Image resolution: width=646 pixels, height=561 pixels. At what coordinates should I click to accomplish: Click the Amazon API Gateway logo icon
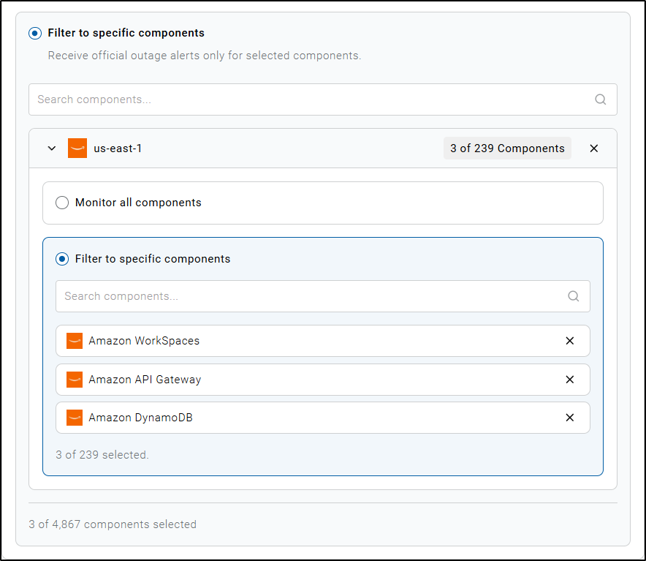pyautogui.click(x=75, y=380)
